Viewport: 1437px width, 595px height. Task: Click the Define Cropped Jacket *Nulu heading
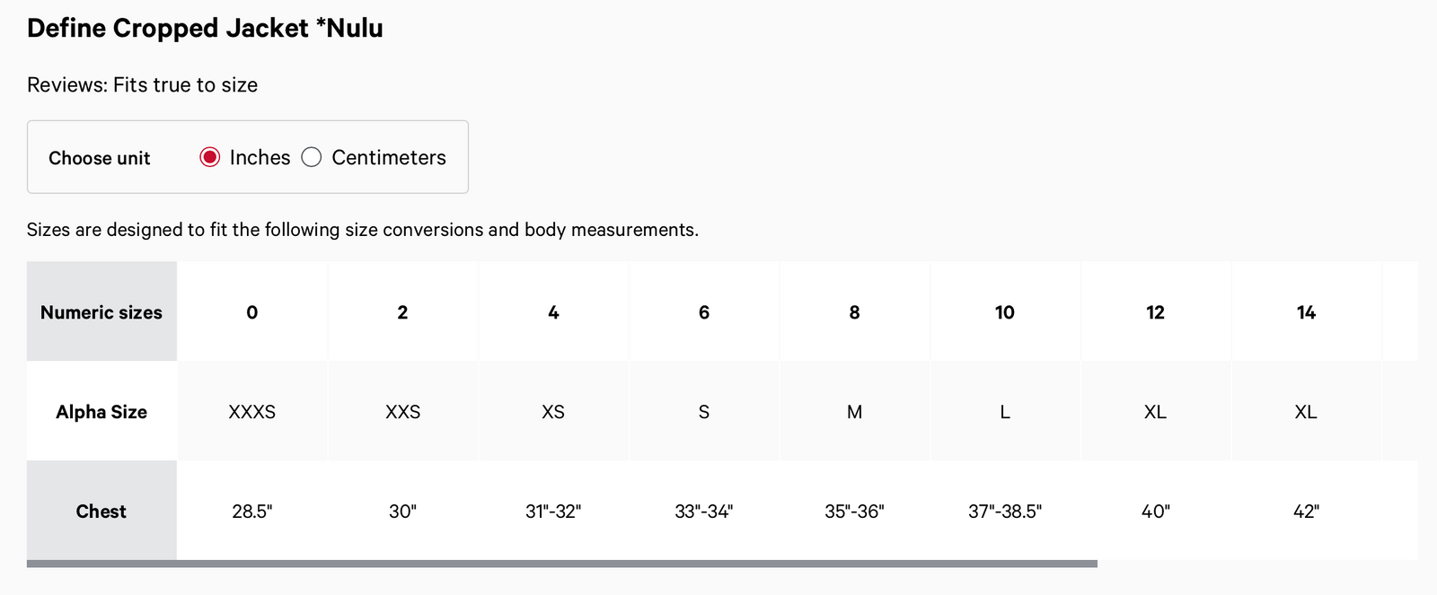tap(205, 29)
